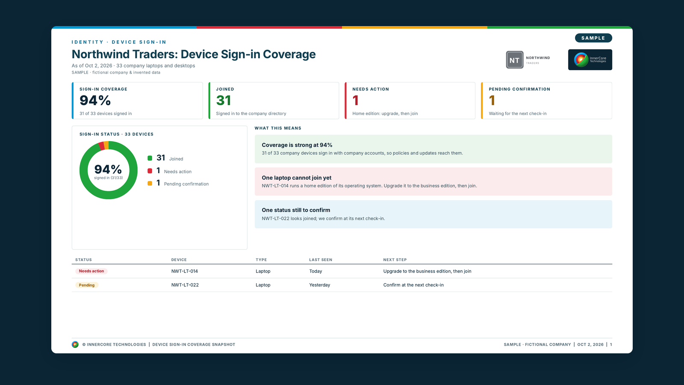Click the small InnerCore logo in the footer

point(75,344)
